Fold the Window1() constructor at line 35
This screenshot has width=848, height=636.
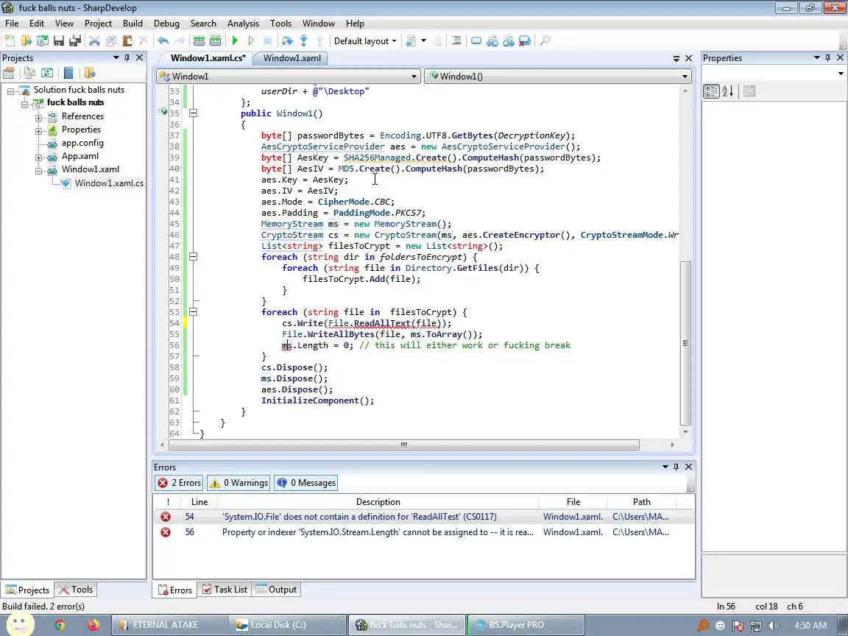coord(193,113)
